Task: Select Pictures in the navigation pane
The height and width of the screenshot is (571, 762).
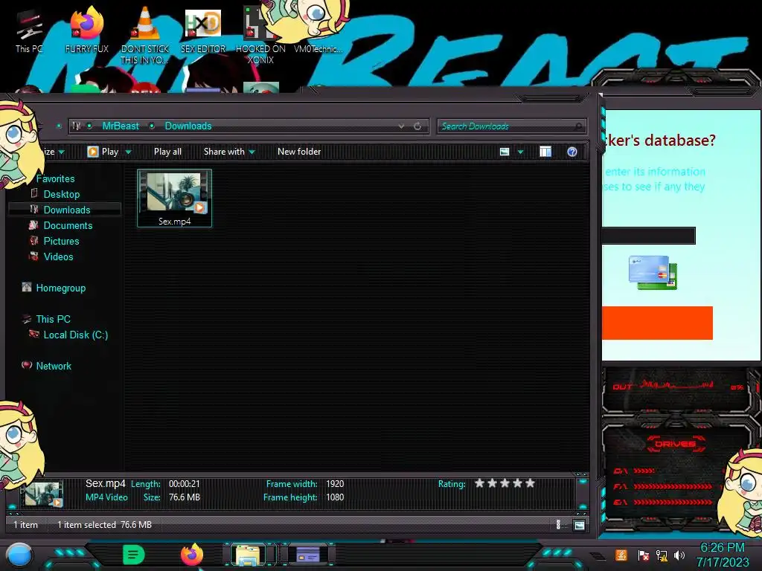Action: coord(61,241)
